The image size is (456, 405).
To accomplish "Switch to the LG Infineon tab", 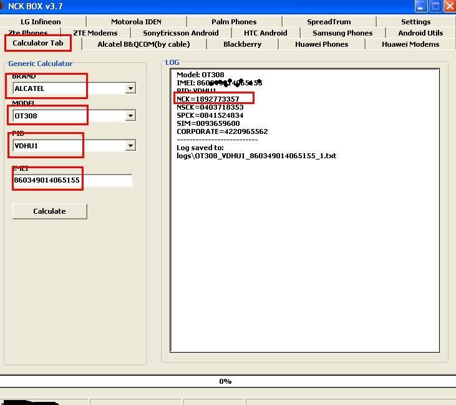I will coord(41,22).
